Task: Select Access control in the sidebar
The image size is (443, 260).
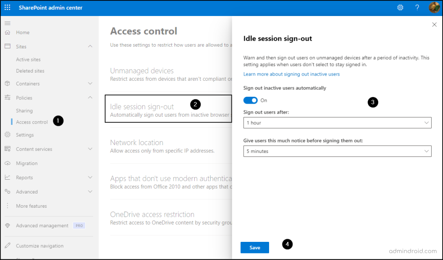Action: pos(32,122)
